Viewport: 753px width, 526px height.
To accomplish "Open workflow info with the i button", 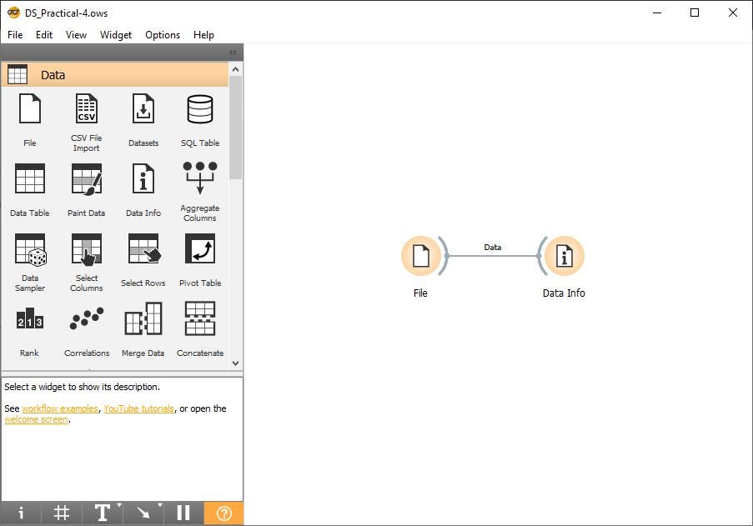I will (x=21, y=513).
